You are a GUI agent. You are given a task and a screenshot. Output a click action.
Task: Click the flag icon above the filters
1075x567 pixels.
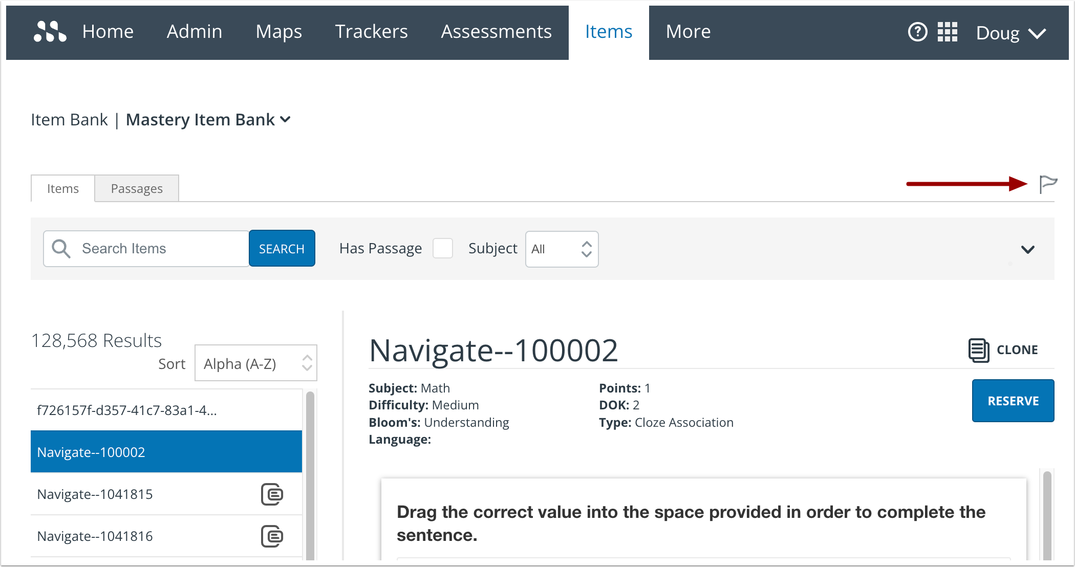pyautogui.click(x=1047, y=184)
